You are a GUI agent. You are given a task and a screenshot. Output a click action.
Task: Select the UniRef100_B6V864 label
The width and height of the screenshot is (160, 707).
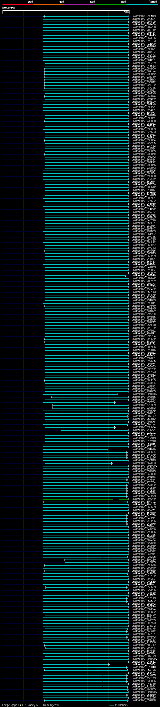click(x=143, y=160)
